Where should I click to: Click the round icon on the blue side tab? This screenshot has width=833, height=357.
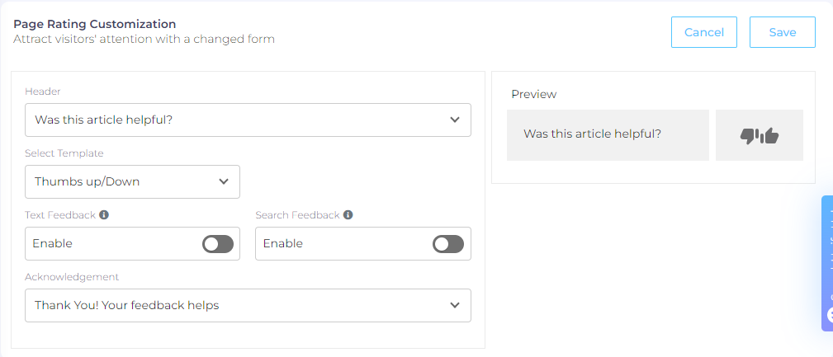coord(830,315)
